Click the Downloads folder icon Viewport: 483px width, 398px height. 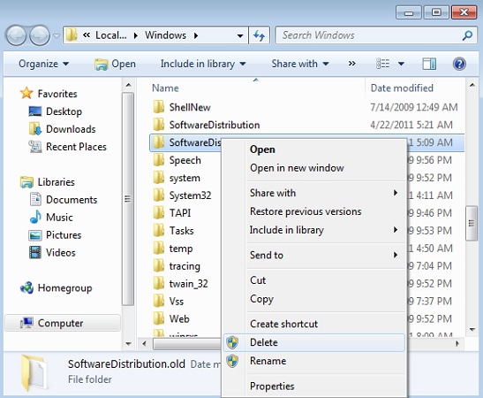(x=35, y=129)
